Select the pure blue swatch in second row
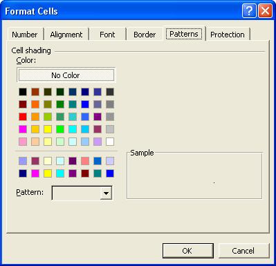The height and width of the screenshot is (266, 276). click(x=85, y=104)
